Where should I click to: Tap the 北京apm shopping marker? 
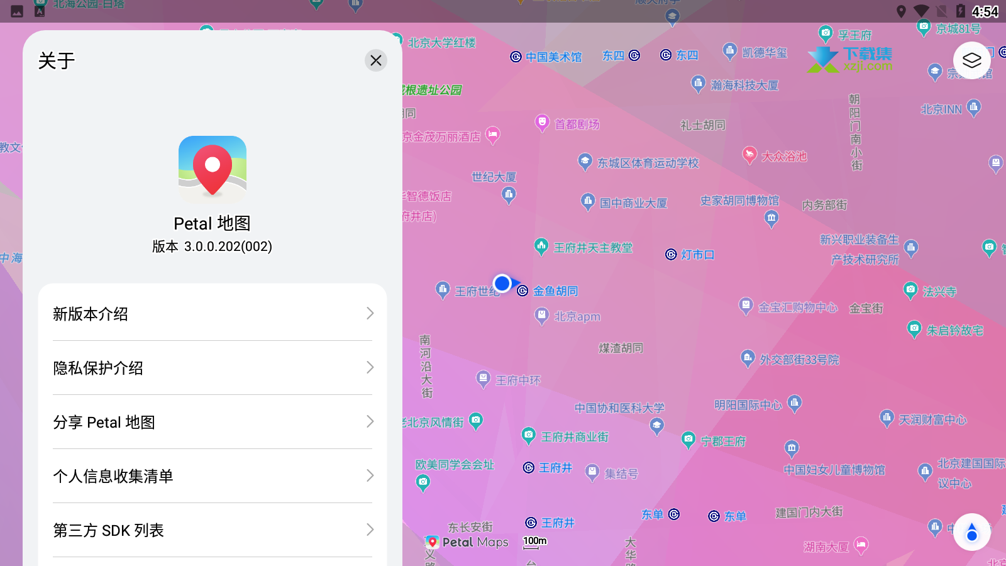pos(541,316)
